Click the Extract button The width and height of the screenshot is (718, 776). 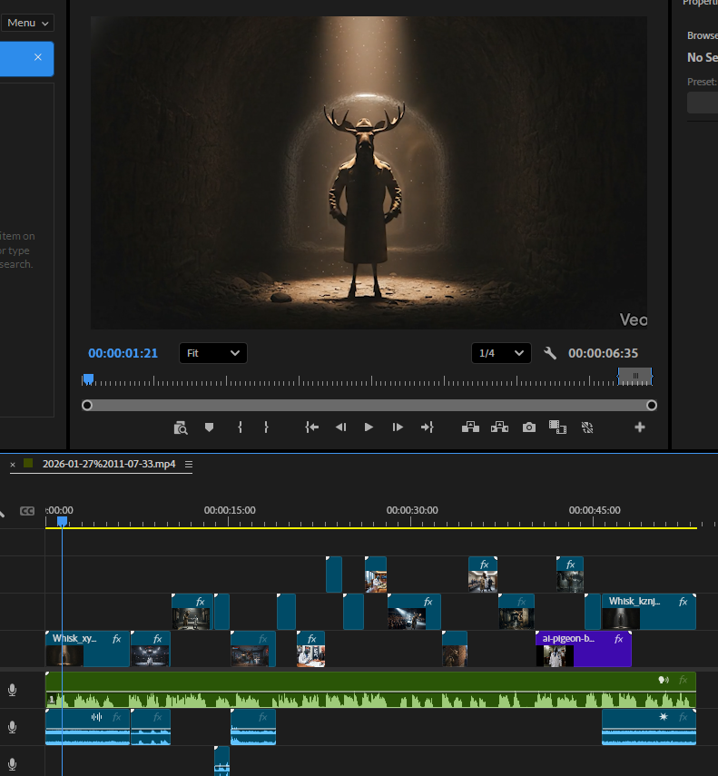[500, 427]
